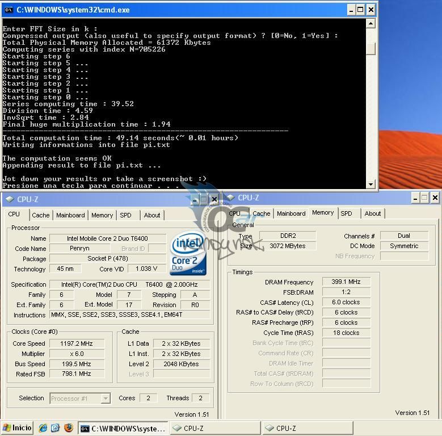Open the About tab in right CPU-Z
The width and height of the screenshot is (442, 436).
point(373,213)
